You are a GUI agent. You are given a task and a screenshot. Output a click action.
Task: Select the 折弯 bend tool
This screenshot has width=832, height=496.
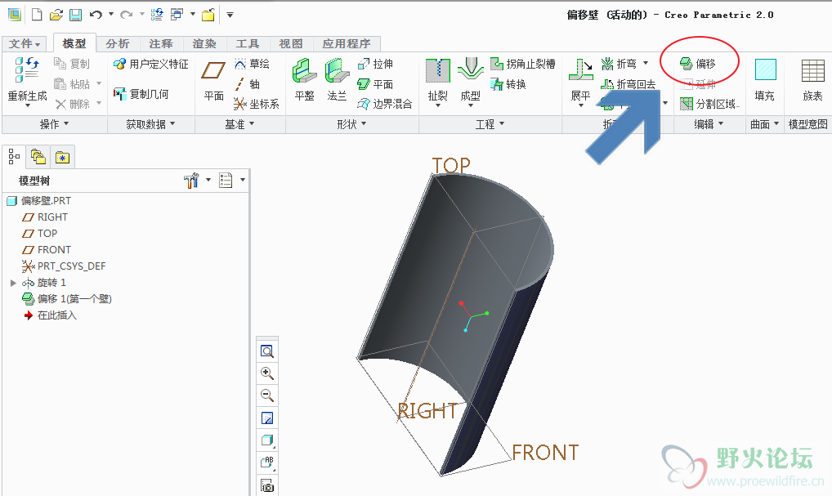point(619,65)
